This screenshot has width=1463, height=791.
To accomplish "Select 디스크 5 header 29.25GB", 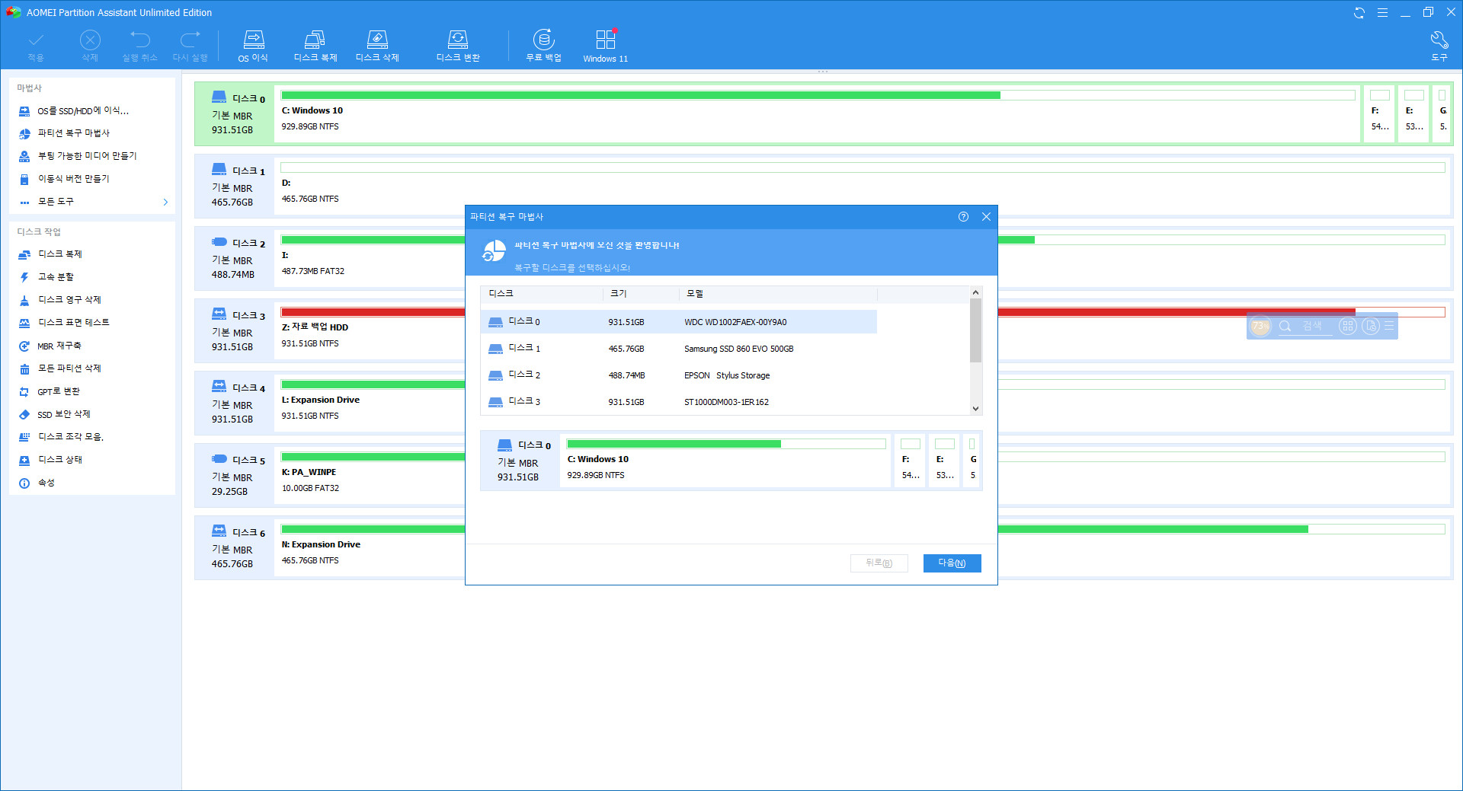I will [x=234, y=475].
